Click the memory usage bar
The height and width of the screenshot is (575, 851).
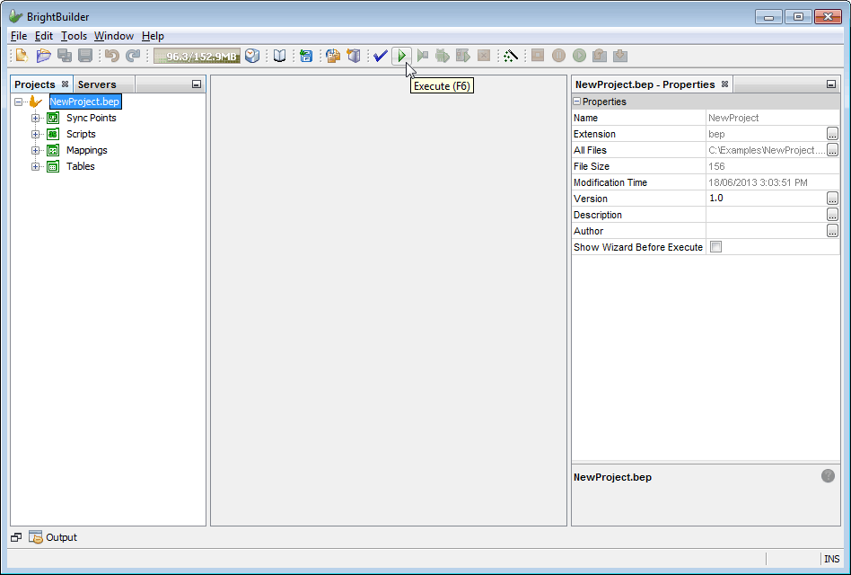click(x=197, y=56)
